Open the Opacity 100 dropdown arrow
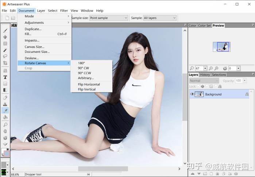 [244, 81]
